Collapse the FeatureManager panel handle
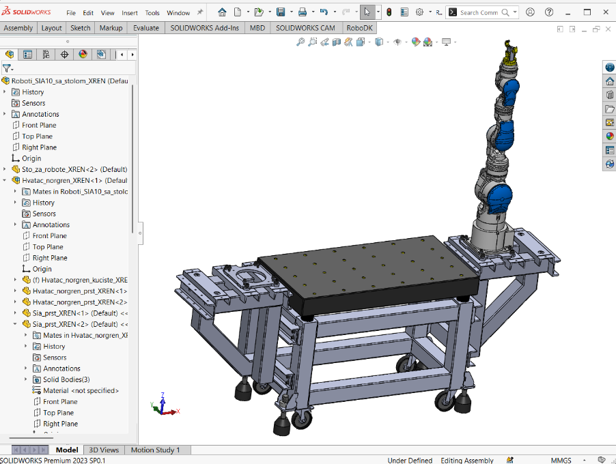The width and height of the screenshot is (616, 464). pos(140,233)
